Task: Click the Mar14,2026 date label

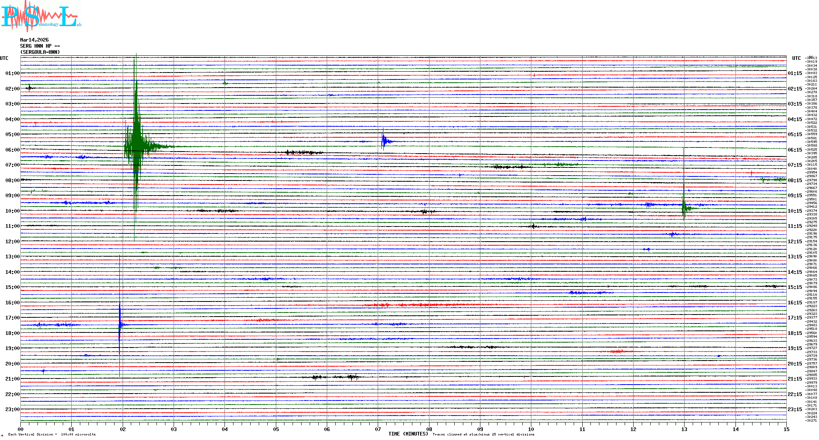Action: coord(34,40)
